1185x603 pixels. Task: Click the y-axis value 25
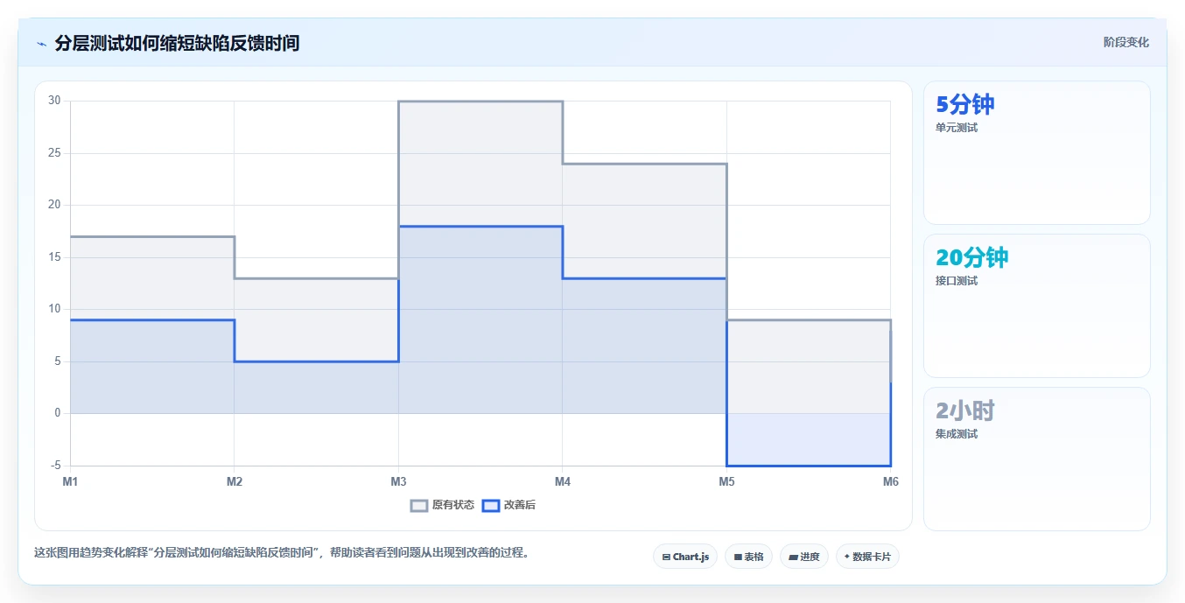[x=54, y=153]
